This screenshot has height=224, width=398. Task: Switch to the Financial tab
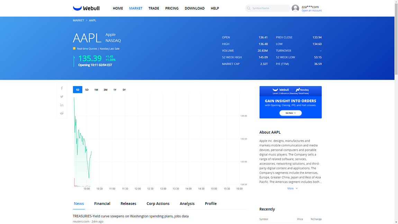pos(102,204)
